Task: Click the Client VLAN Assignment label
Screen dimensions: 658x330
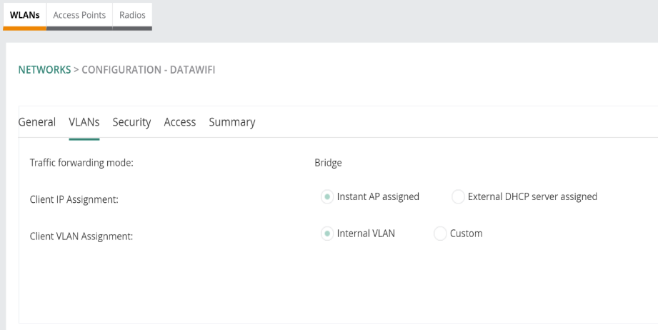Action: 81,236
